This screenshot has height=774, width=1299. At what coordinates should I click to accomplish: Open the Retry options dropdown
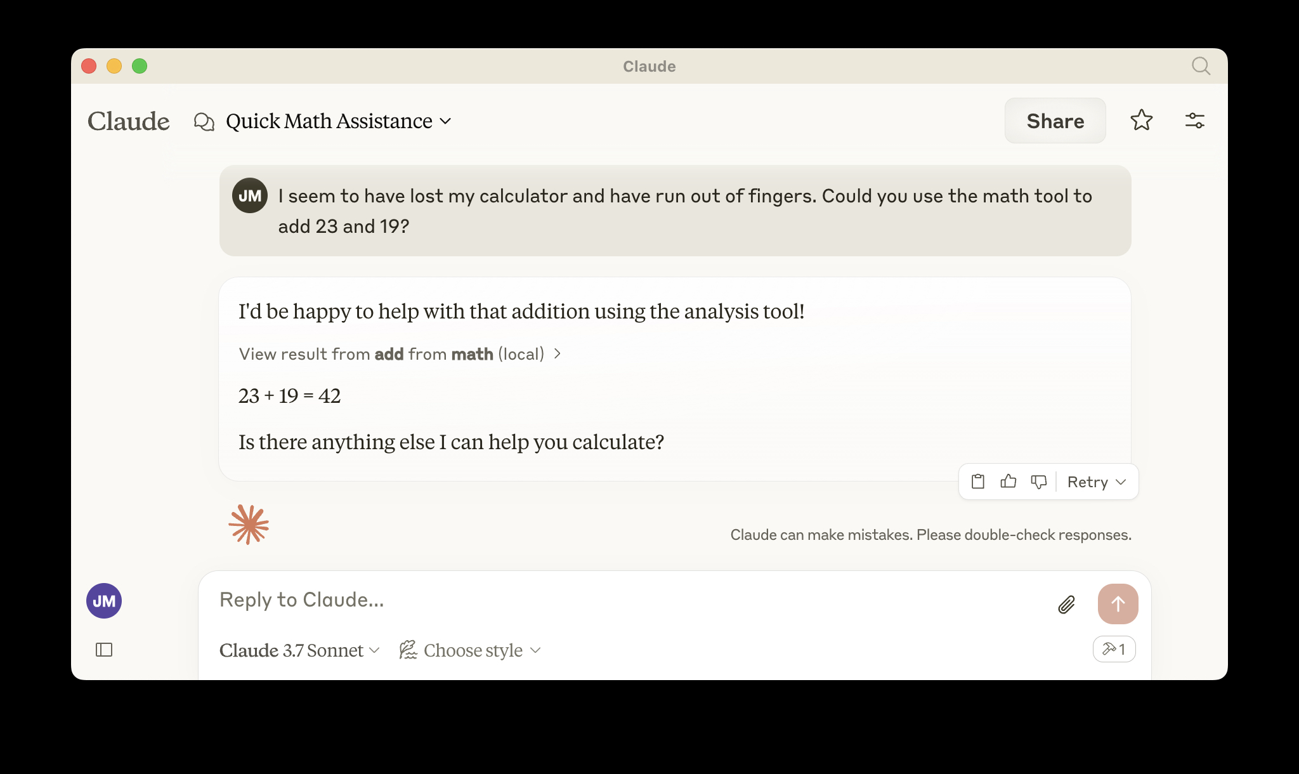(1095, 482)
